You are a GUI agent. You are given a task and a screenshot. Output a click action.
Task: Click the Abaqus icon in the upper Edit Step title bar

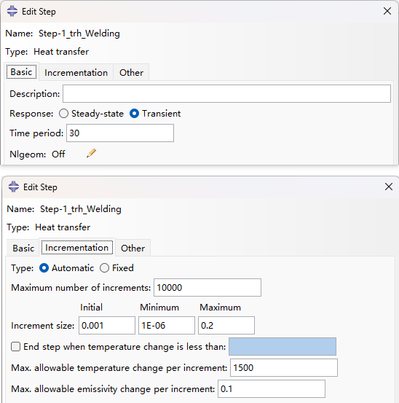point(12,12)
